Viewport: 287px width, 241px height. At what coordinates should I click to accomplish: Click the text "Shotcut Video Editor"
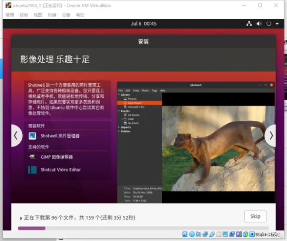pyautogui.click(x=60, y=170)
